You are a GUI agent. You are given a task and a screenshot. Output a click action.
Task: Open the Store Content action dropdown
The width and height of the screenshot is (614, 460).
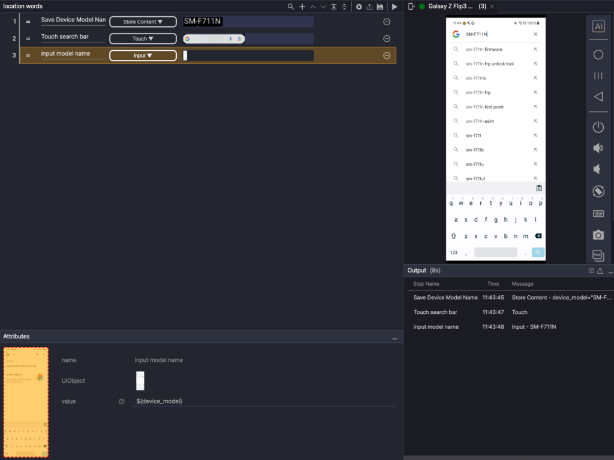click(x=143, y=22)
